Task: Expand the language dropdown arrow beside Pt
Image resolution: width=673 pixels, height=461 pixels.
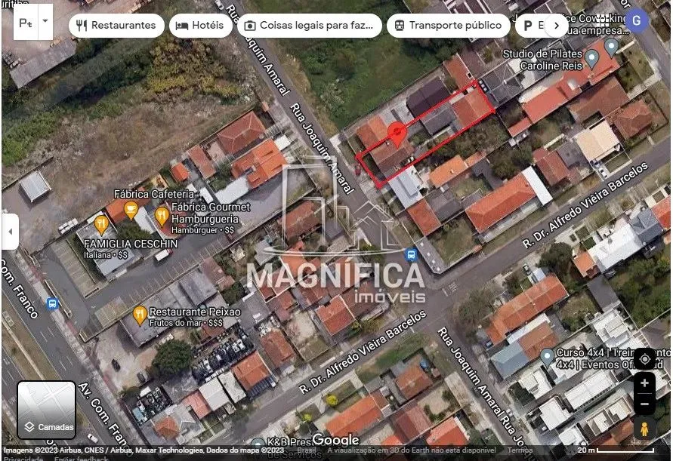Action: point(45,21)
